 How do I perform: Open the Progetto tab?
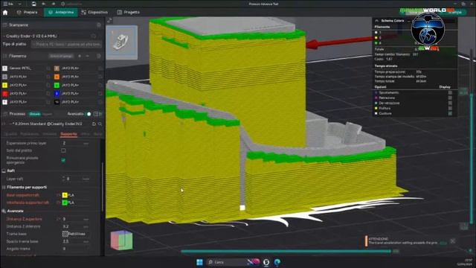click(129, 12)
